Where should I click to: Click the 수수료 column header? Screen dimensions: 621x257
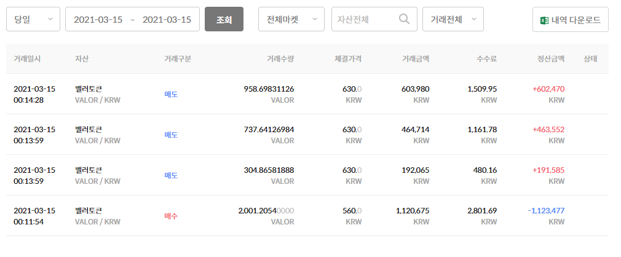pos(487,59)
